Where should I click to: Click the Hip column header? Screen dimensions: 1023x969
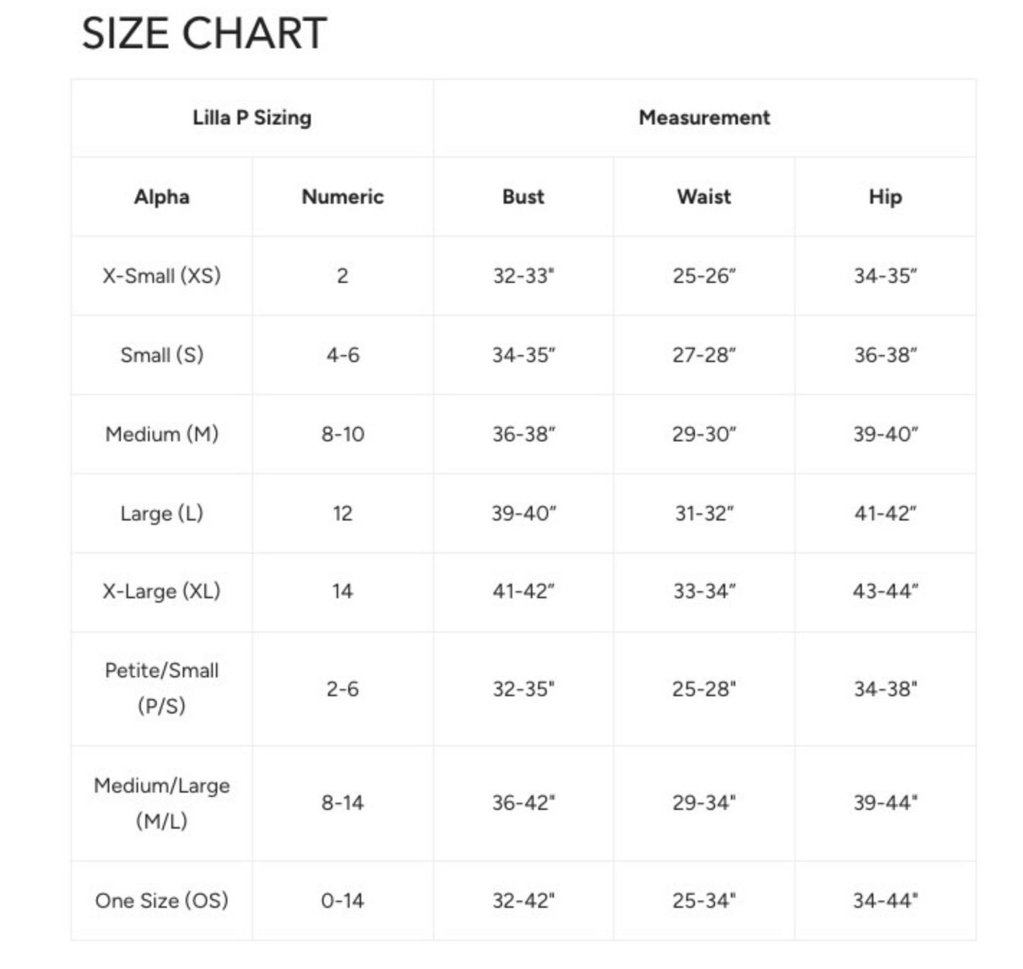(885, 197)
